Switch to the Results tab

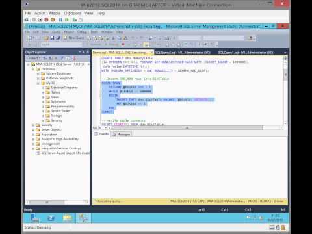click(101, 134)
